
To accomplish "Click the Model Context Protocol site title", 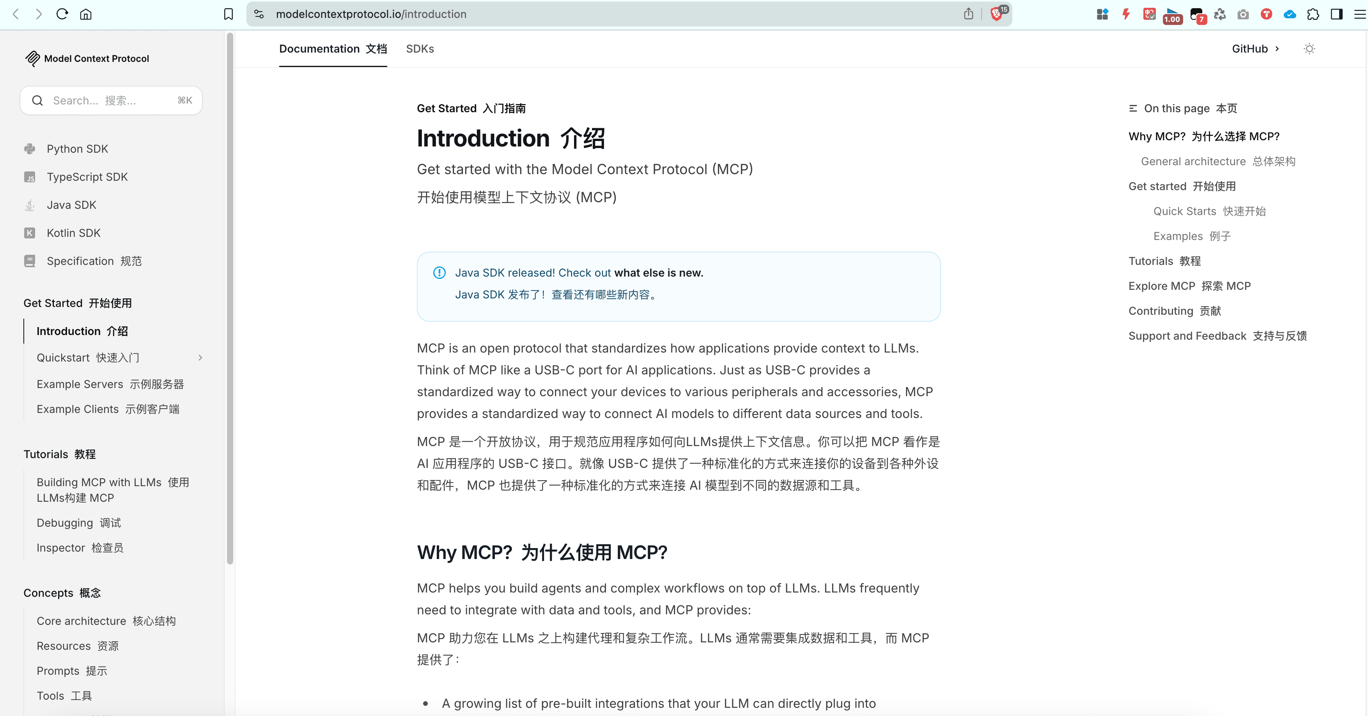I will pos(96,59).
